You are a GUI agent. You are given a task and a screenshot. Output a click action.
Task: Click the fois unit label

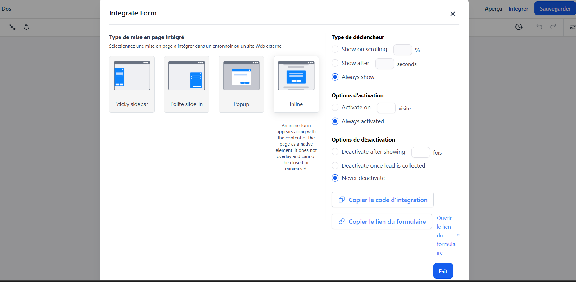[x=437, y=153]
